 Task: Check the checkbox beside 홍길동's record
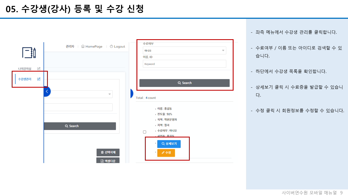point(144,132)
